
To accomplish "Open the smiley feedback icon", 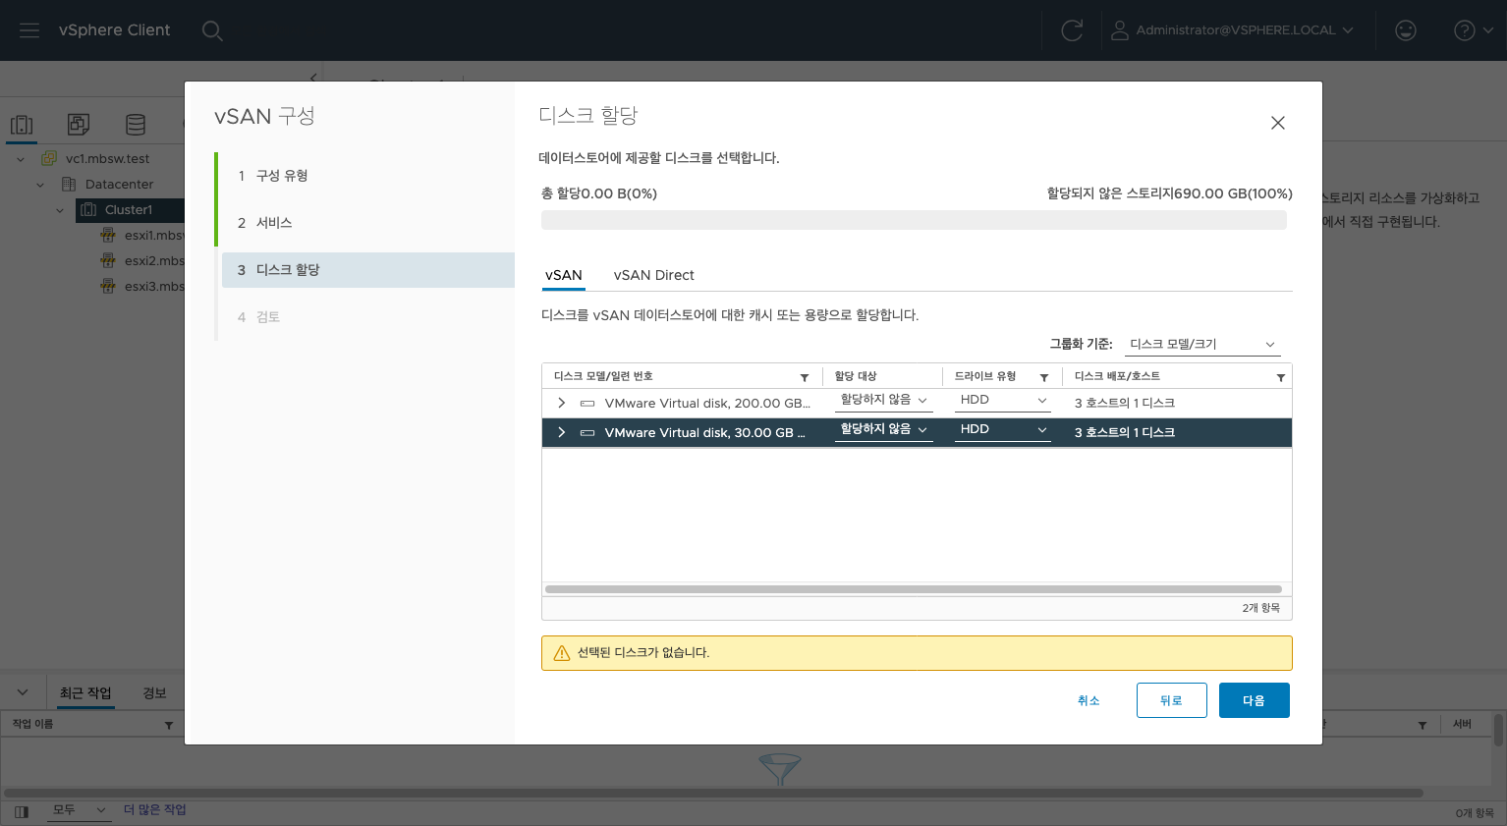I will (1406, 30).
